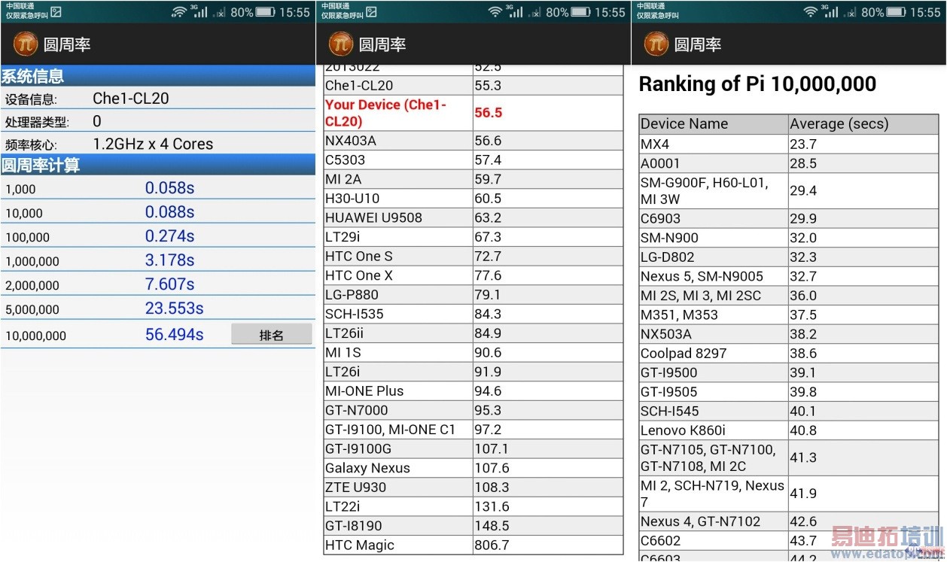Select the SCH-I535 ranking row
Image resolution: width=947 pixels, height=562 pixels.
click(x=473, y=314)
